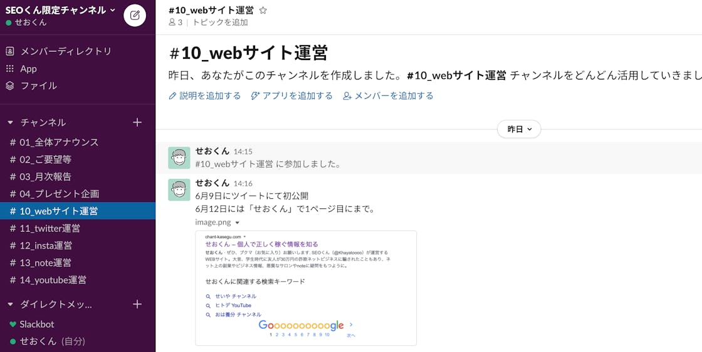This screenshot has height=352, width=702.
Task: Collapse the image.png attachment preview
Action: point(238,222)
